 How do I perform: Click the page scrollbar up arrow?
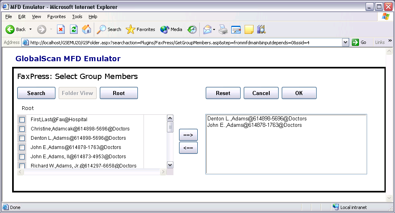[389, 51]
